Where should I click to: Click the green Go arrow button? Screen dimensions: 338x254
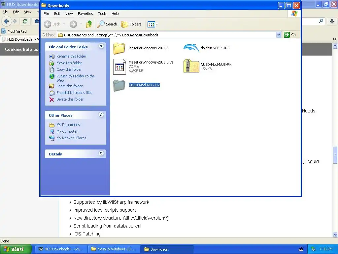click(287, 35)
